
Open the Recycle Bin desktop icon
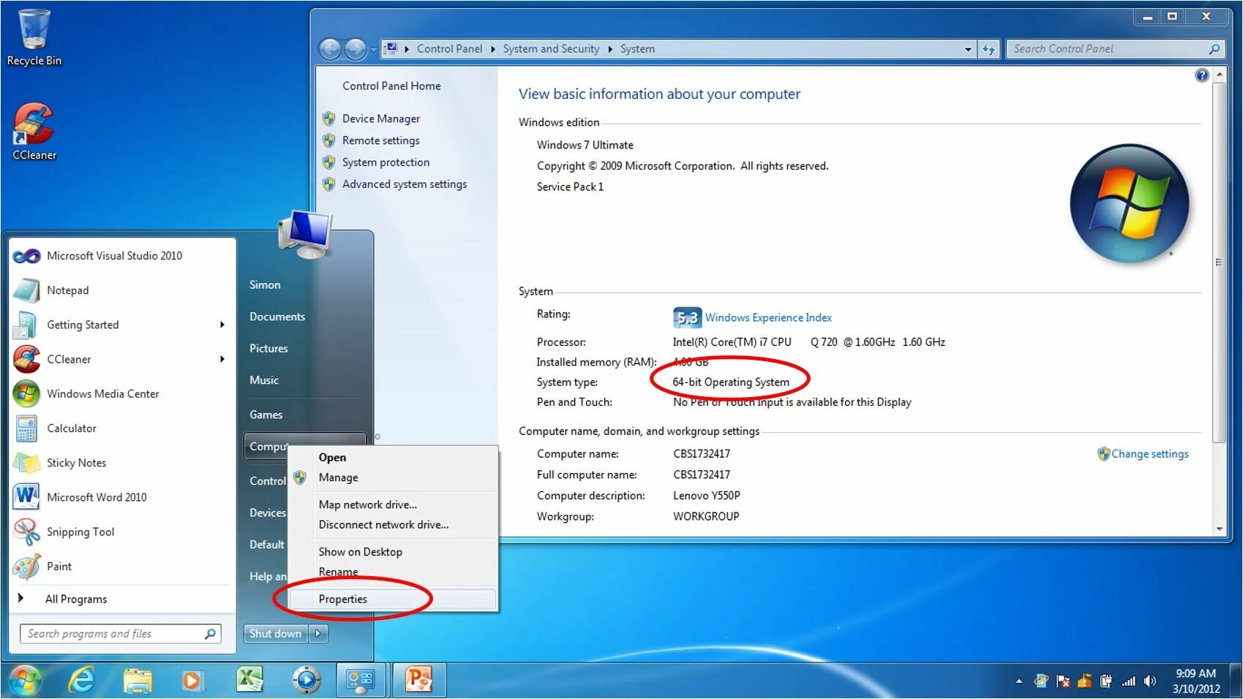click(34, 37)
